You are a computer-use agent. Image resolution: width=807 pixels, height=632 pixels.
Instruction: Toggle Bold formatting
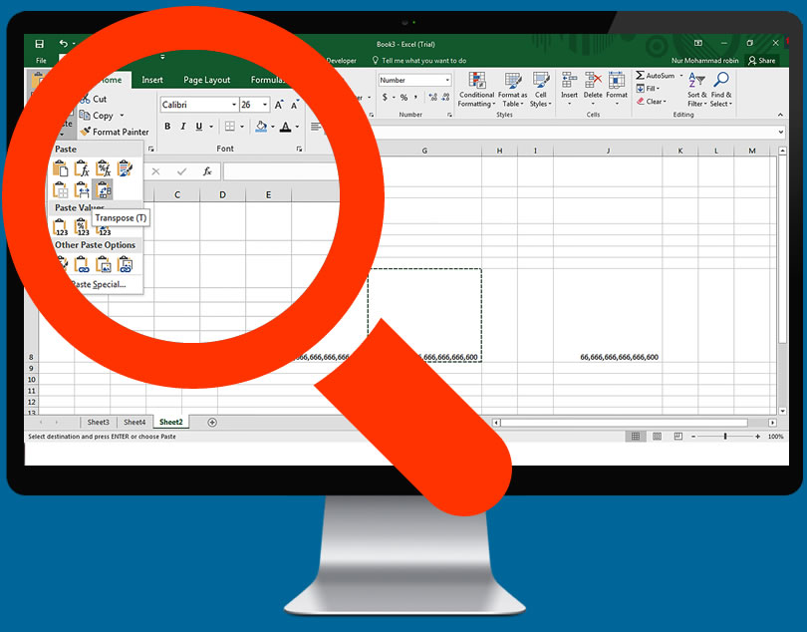point(167,126)
